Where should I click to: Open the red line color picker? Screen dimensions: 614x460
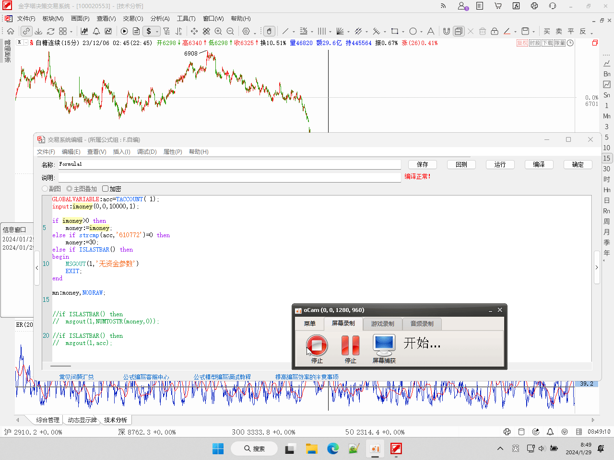point(507,31)
